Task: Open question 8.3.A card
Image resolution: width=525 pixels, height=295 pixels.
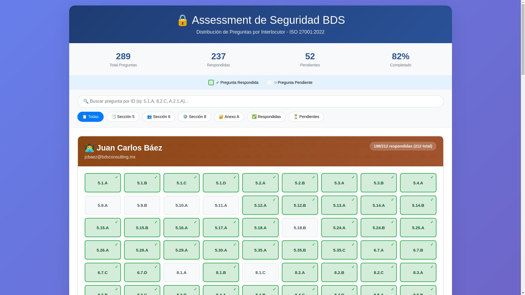Action: [x=418, y=272]
